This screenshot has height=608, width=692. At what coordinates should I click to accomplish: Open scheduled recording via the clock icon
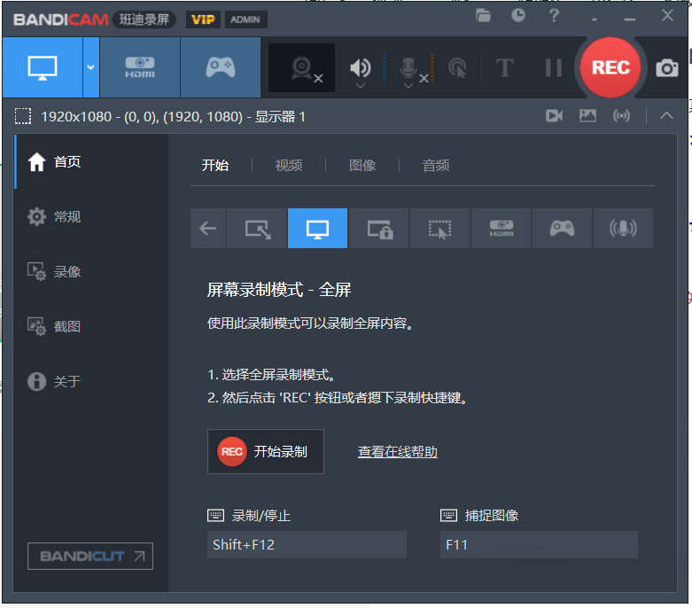(518, 15)
